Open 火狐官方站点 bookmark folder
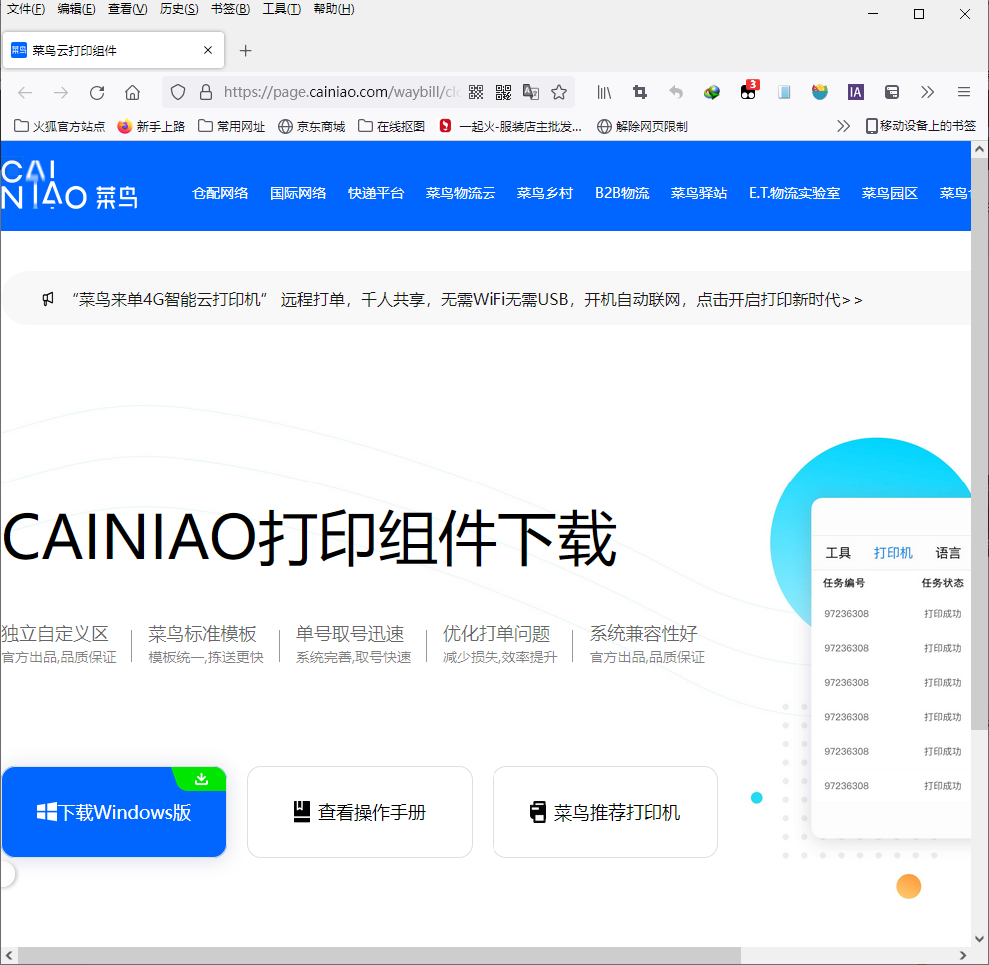 pyautogui.click(x=60, y=126)
